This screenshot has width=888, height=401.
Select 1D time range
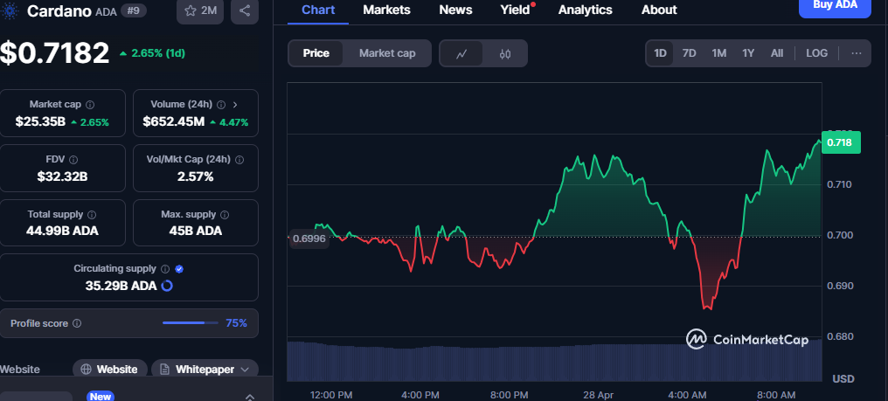pos(661,53)
